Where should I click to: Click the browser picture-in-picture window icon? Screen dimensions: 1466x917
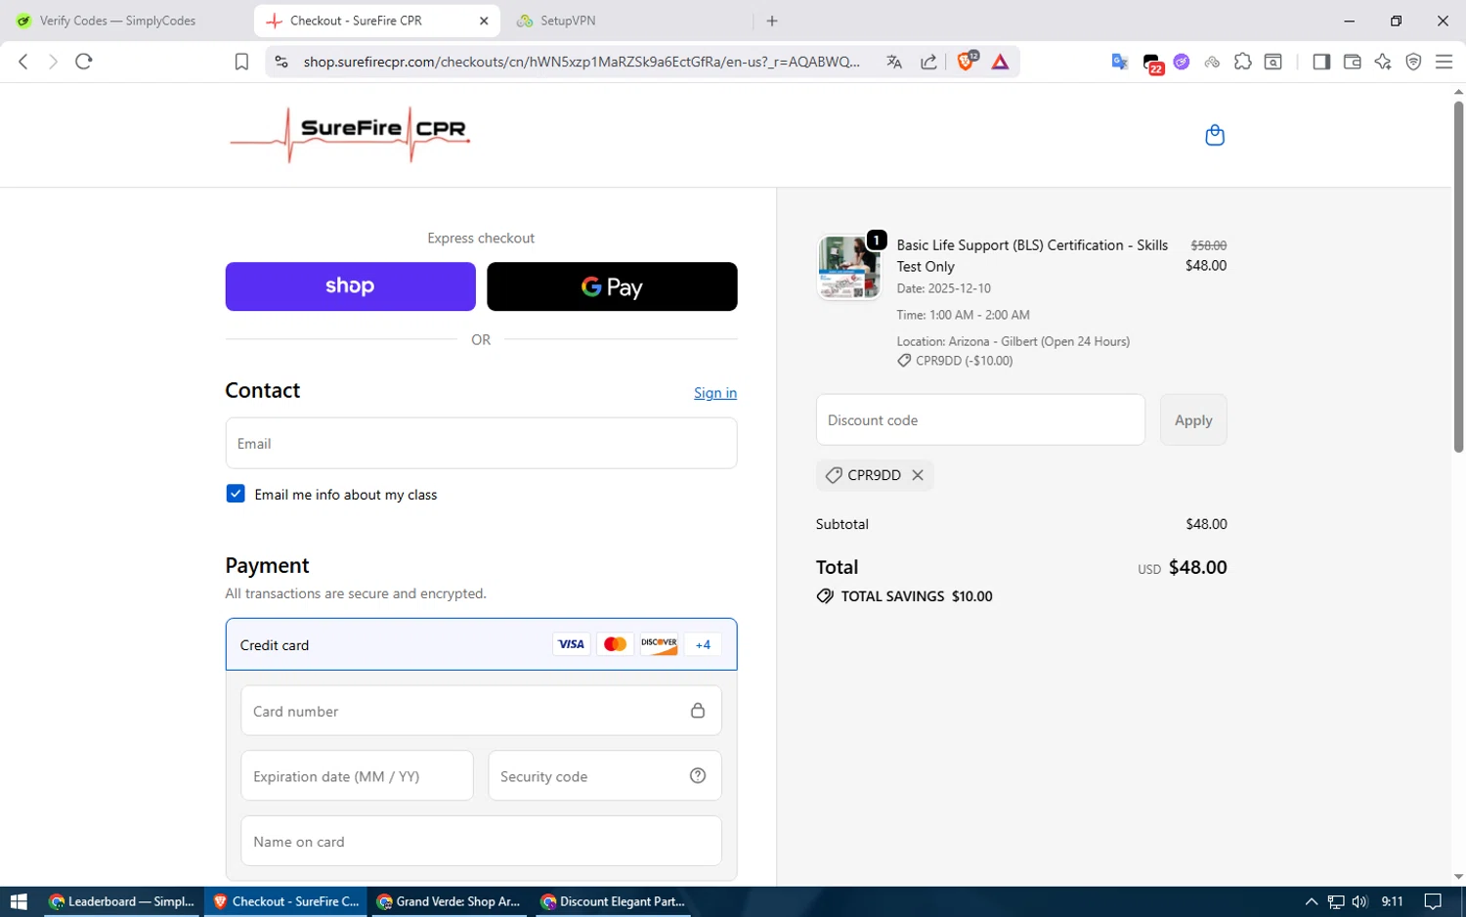coord(1273,62)
